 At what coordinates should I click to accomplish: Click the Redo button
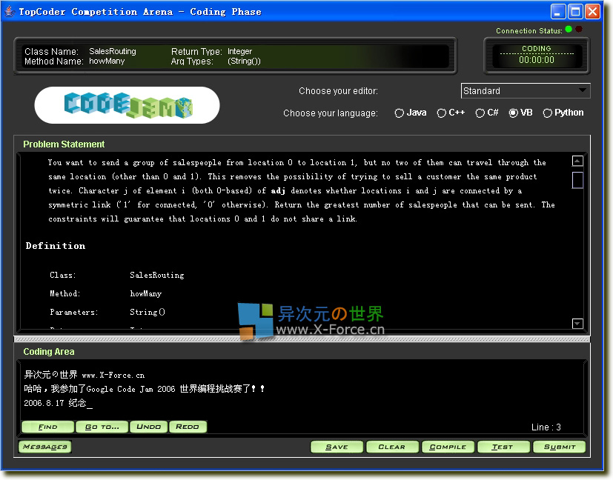pyautogui.click(x=188, y=427)
